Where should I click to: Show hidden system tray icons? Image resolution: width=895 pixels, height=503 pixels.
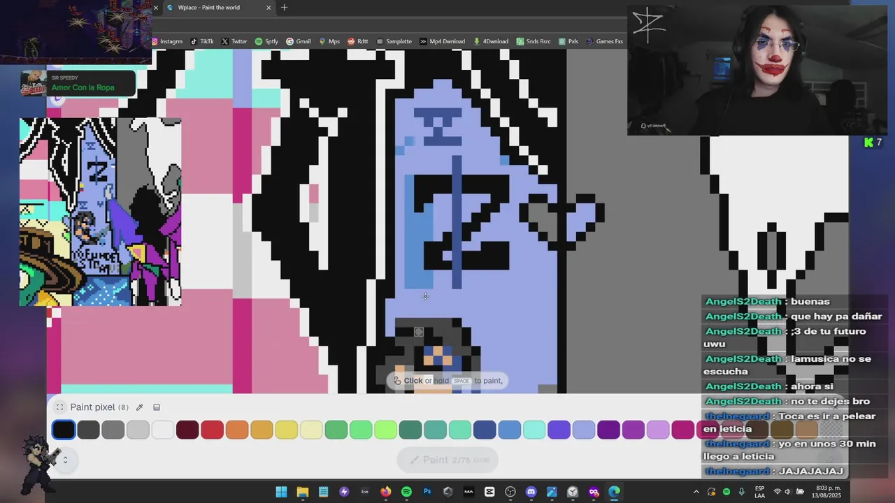click(696, 492)
